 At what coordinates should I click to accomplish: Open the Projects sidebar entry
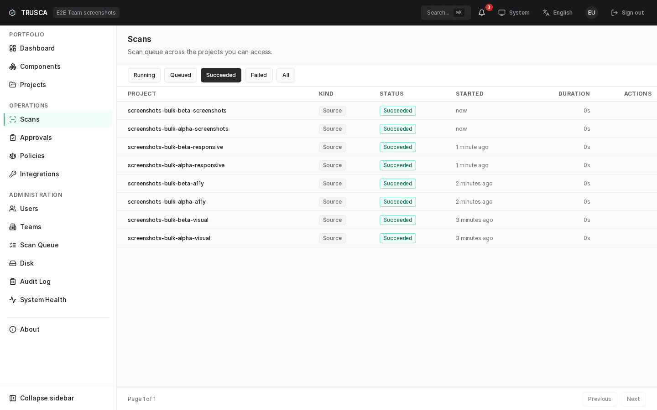pos(58,85)
